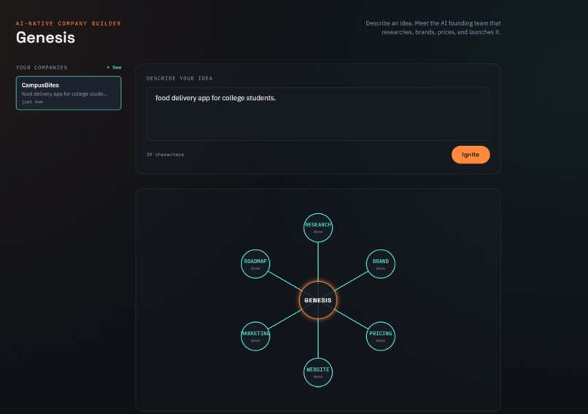This screenshot has height=414, width=588.
Task: Click the "AI-NATIVE COMPANY BUILDER" tagline
Action: pos(69,23)
